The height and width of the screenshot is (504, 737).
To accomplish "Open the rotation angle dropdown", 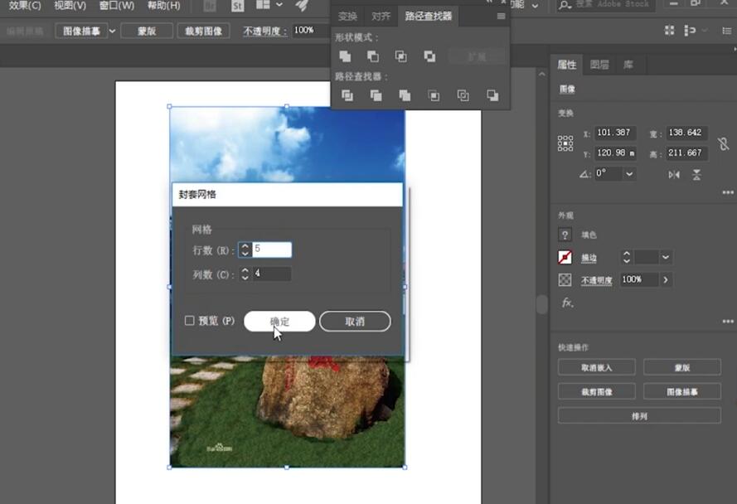I will [x=629, y=174].
